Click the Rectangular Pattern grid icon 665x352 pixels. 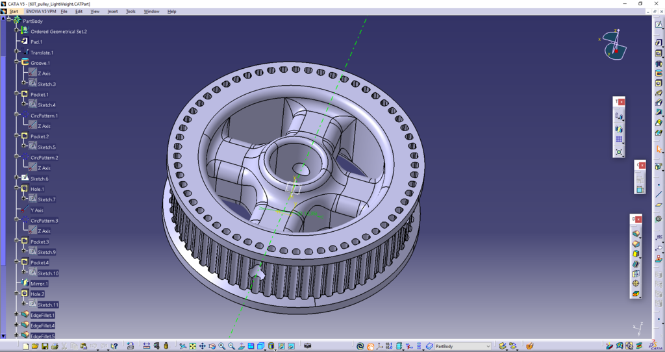pyautogui.click(x=619, y=140)
